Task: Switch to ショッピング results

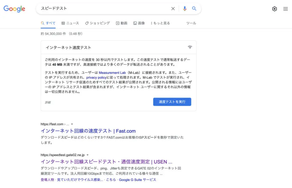Action: 97,23
